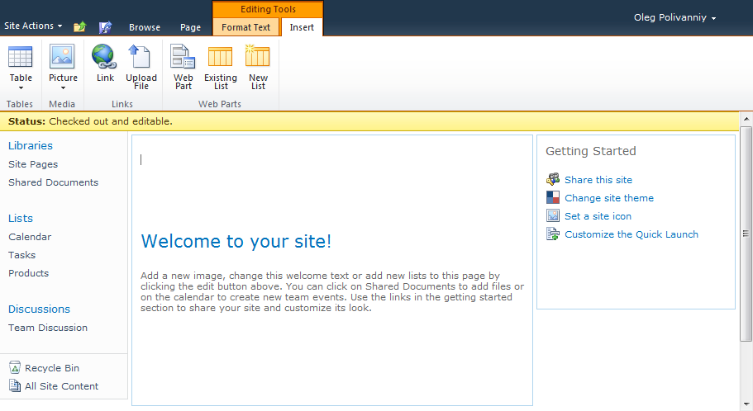Click the Picture ribbon icon
Screen dimensions: 753x411
coord(63,57)
